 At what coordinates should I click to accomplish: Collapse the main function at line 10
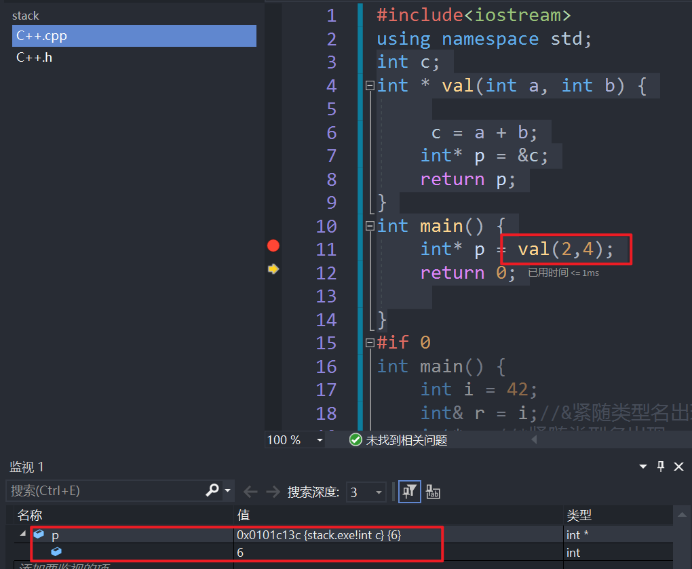(x=370, y=226)
